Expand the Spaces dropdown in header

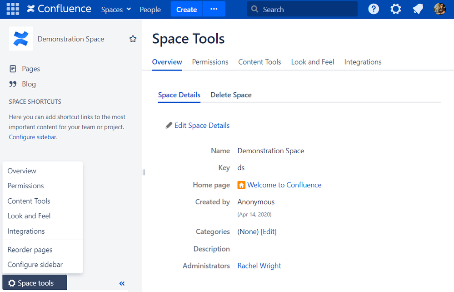click(116, 10)
